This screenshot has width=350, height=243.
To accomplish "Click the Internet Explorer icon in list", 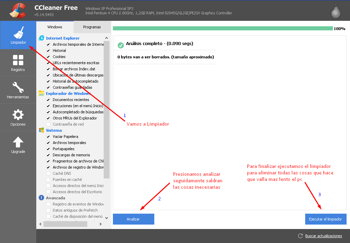I will 41,38.
